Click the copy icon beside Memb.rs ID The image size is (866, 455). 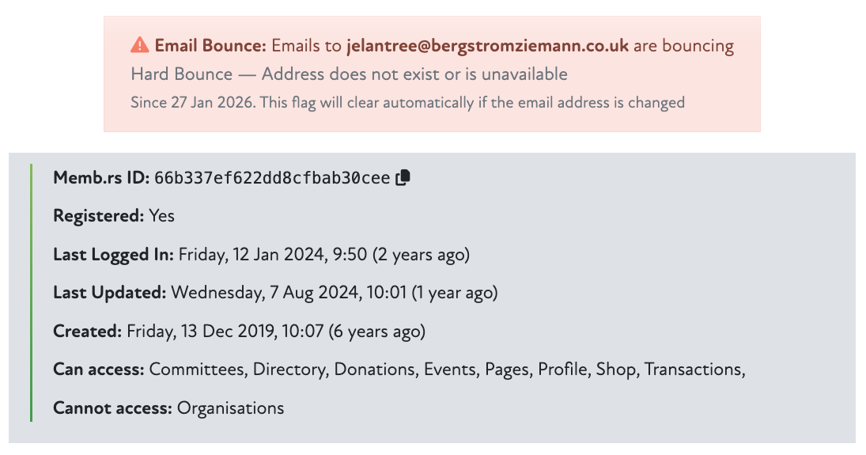coord(403,177)
